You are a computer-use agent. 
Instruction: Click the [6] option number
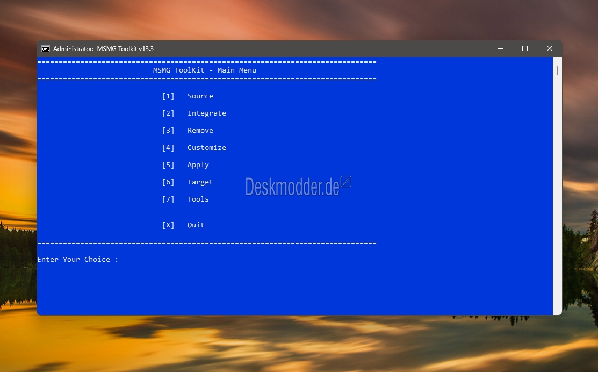click(x=168, y=182)
